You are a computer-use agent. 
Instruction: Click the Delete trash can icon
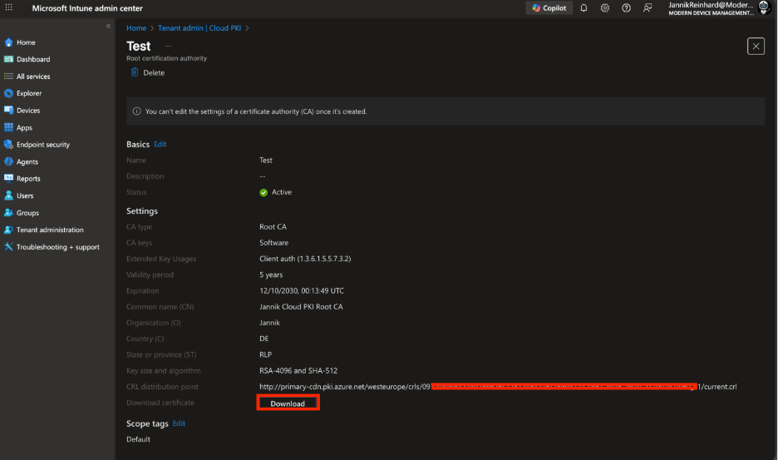coord(135,72)
